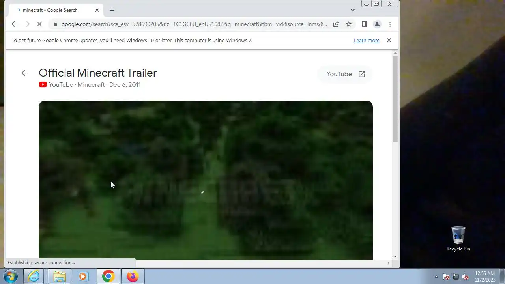
Task: Open Action Center flag icon
Action: coord(446,277)
